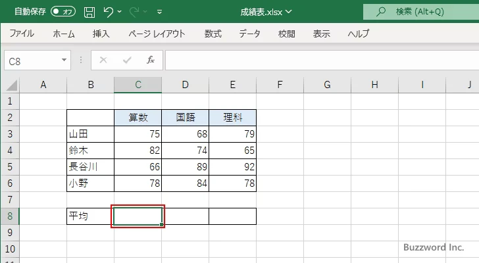This screenshot has width=479, height=263.
Task: Click cell C5 with value 66
Action: (x=138, y=167)
